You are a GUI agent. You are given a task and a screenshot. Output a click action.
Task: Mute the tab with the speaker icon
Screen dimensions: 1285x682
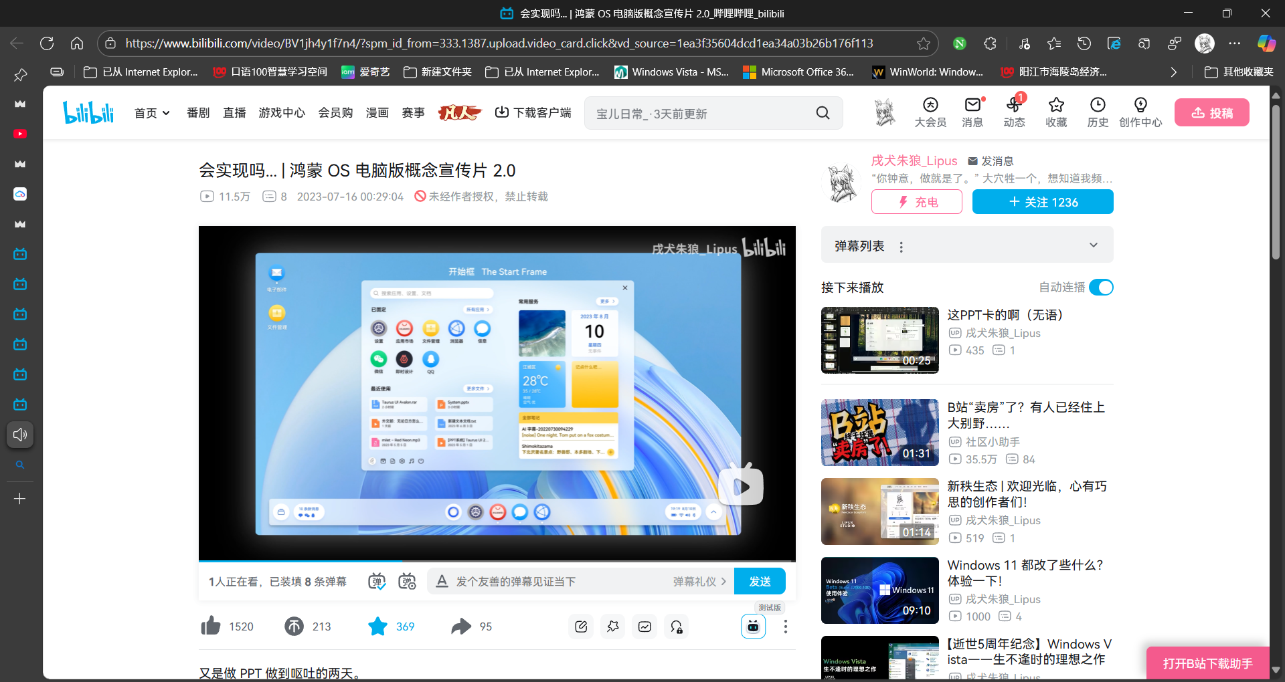(20, 435)
